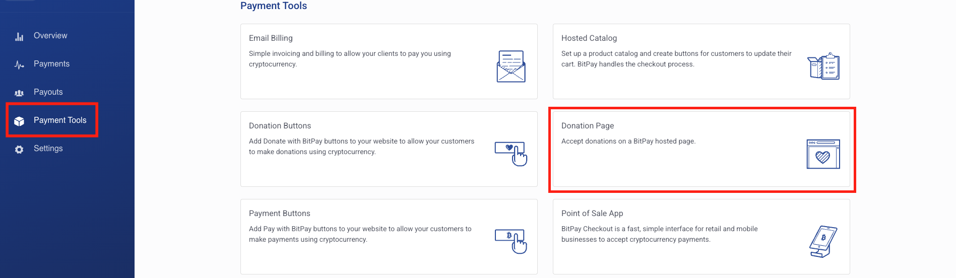Click the Settings gear icon
This screenshot has height=278, width=956.
pyautogui.click(x=19, y=149)
